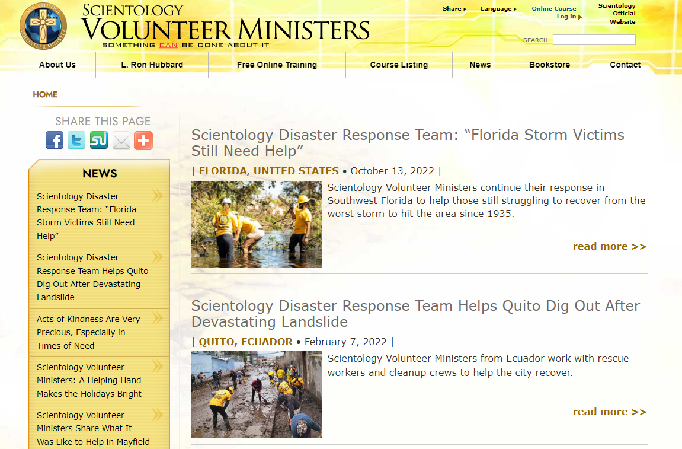
Task: Open sidebar link A Helping Hand Makes Holidays Bright
Action: [89, 380]
